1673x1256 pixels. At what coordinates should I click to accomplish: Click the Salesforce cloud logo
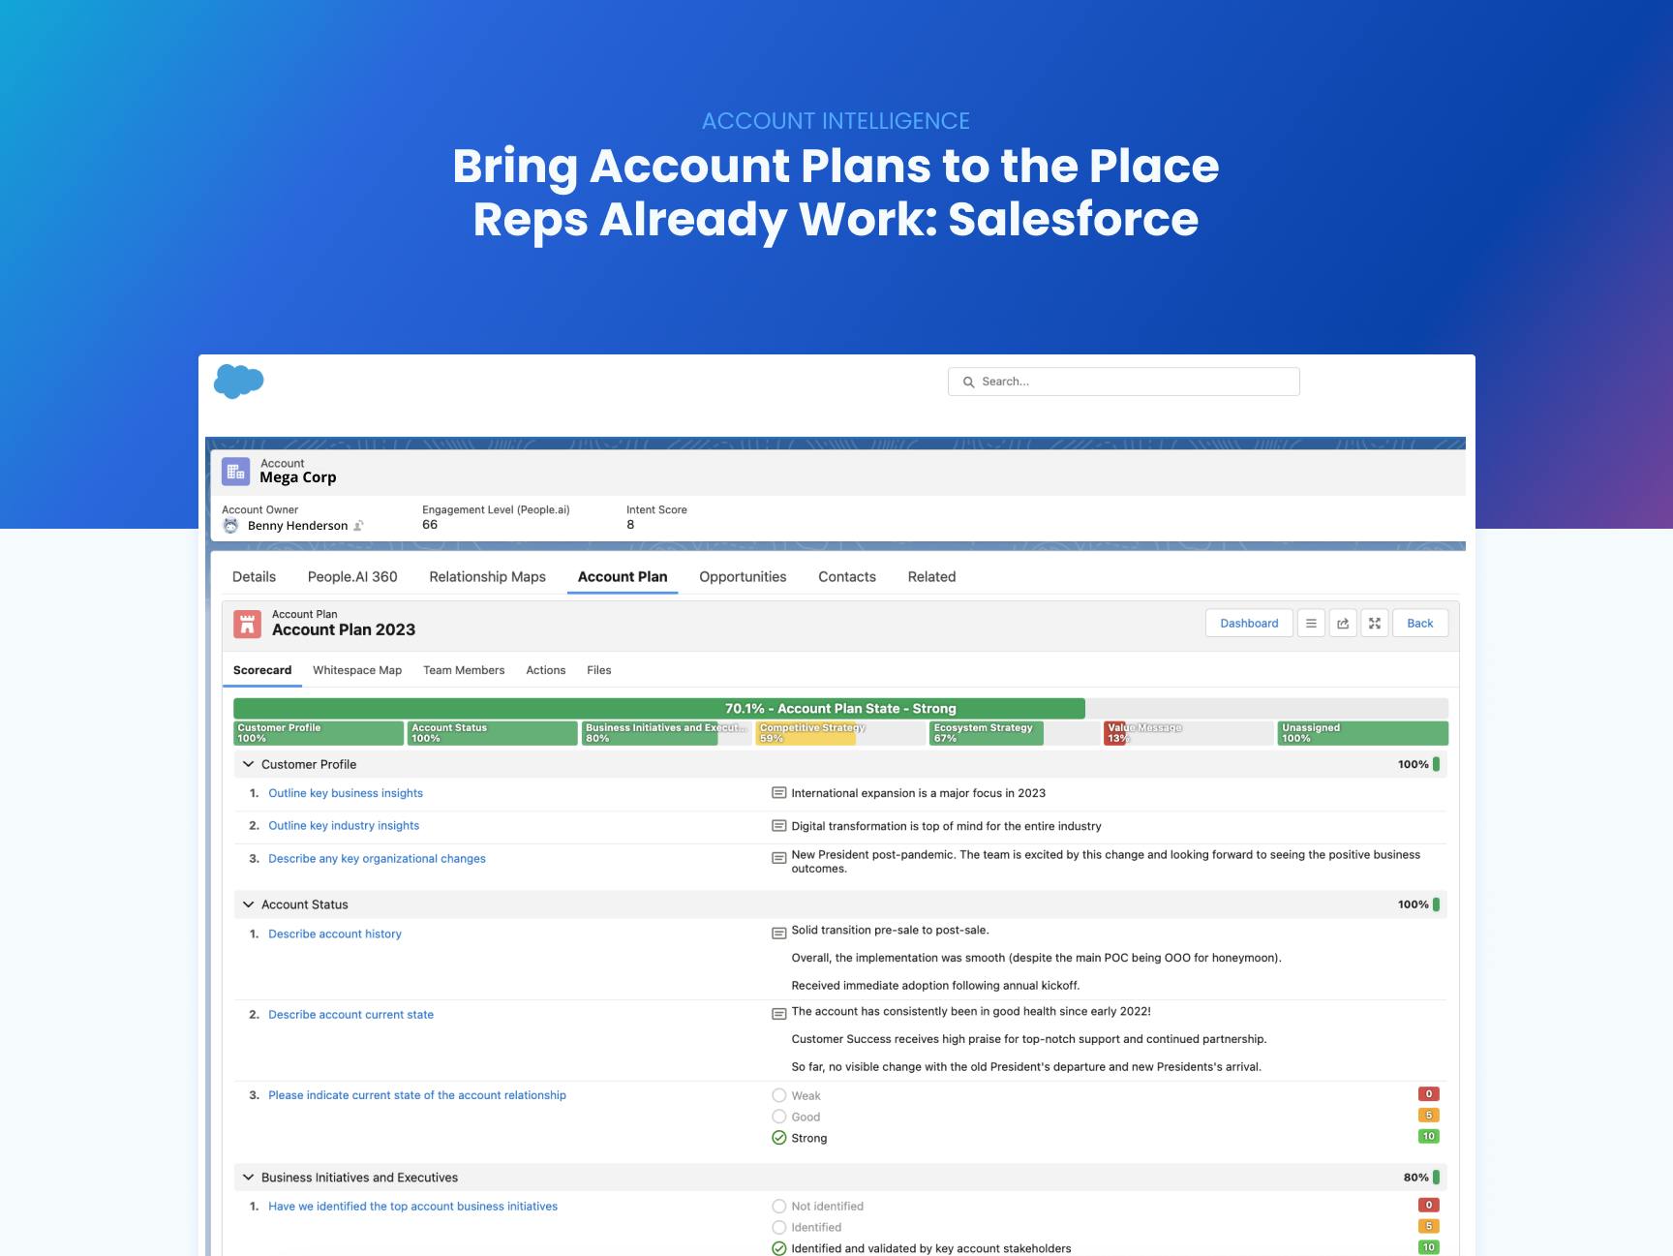238,382
